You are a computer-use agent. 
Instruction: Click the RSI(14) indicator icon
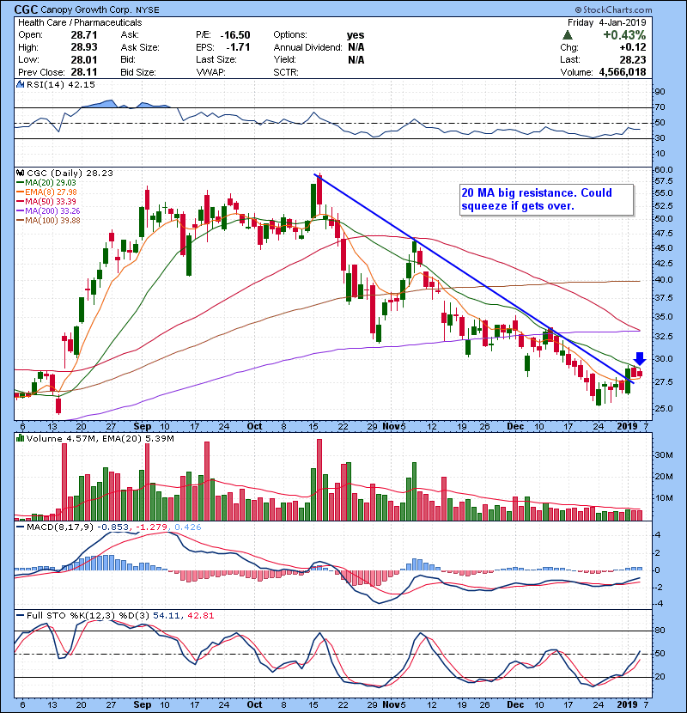[x=20, y=84]
